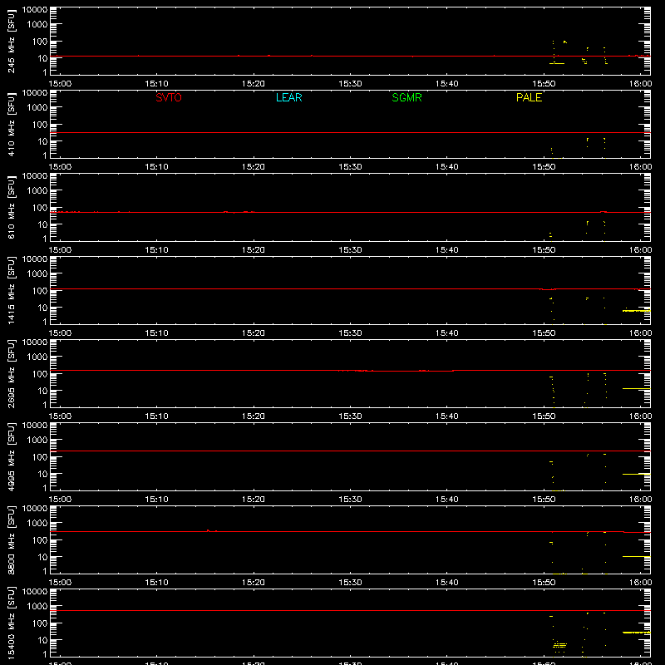Select the 1415 MHz [SFU] axis title

tap(11, 291)
